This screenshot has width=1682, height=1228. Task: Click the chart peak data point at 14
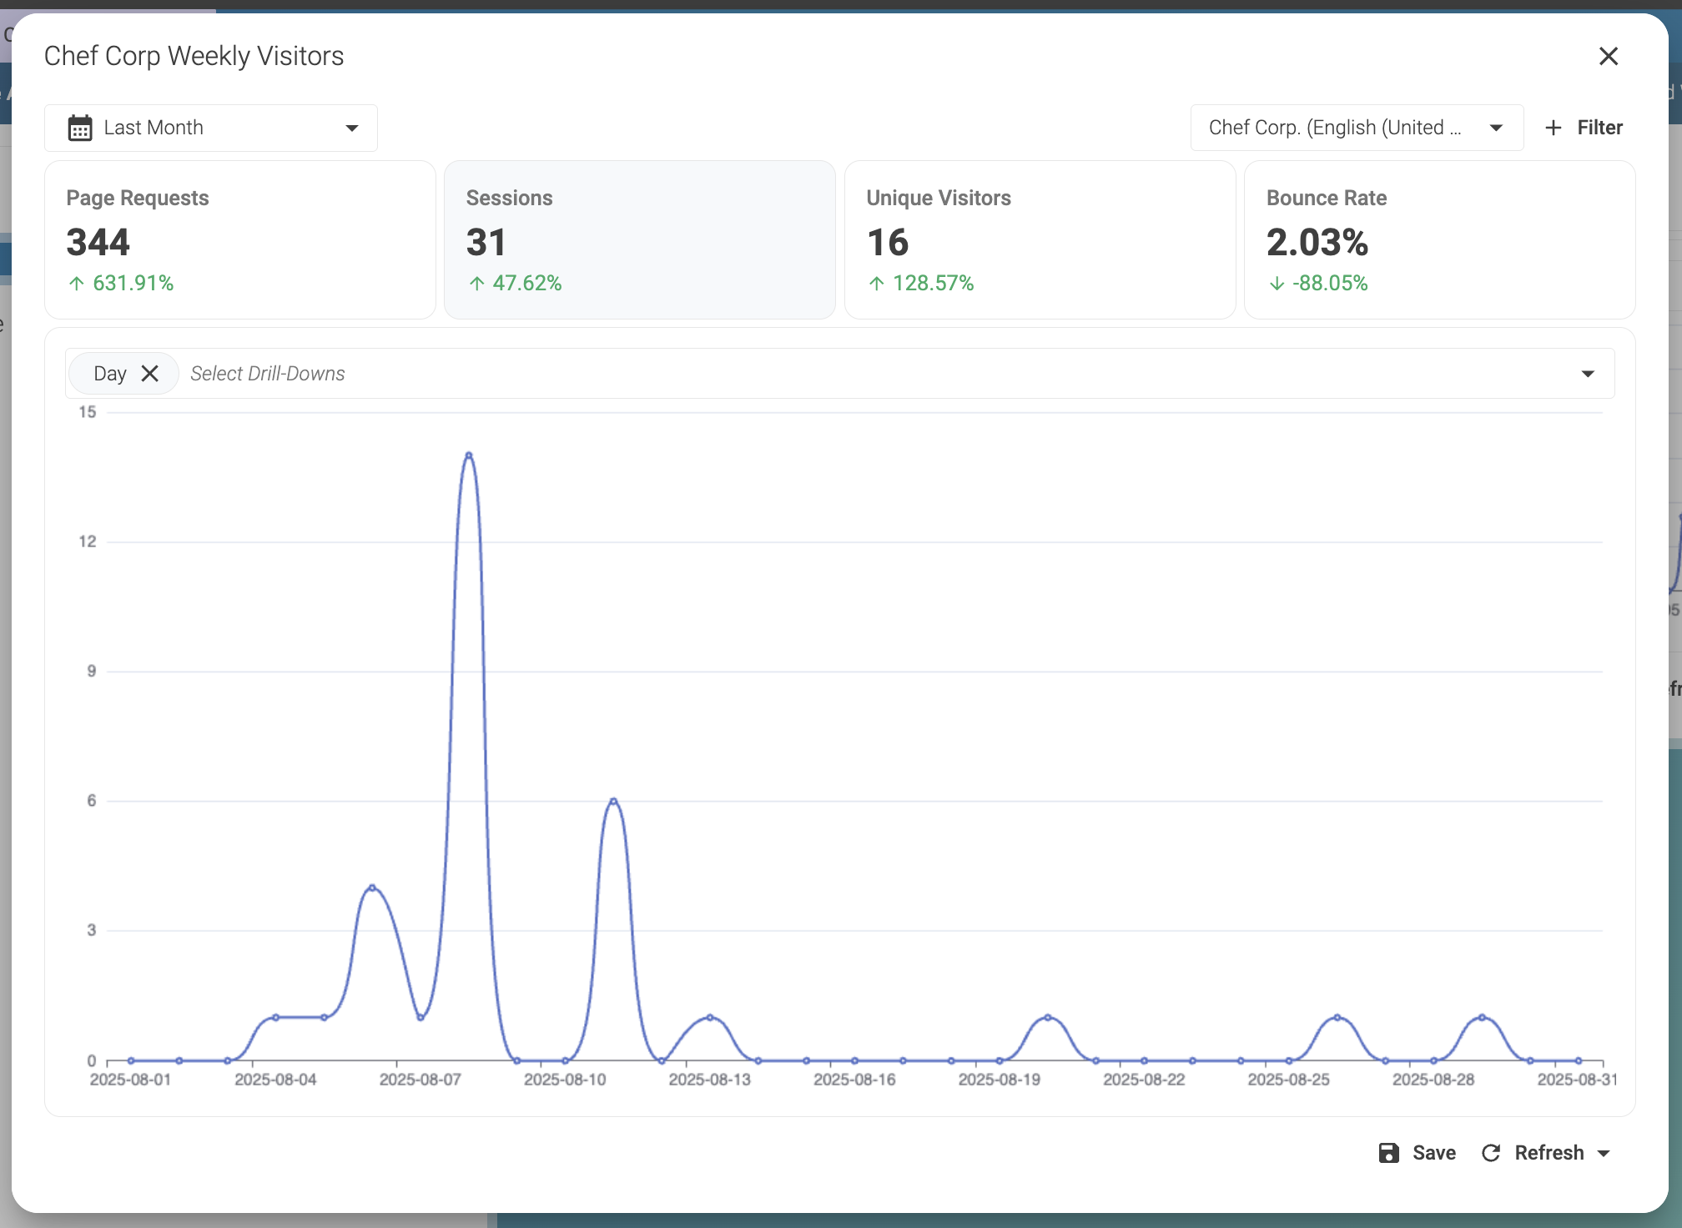(469, 455)
